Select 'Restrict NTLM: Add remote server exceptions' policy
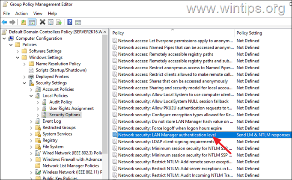The height and width of the screenshot is (180, 292). [175, 162]
